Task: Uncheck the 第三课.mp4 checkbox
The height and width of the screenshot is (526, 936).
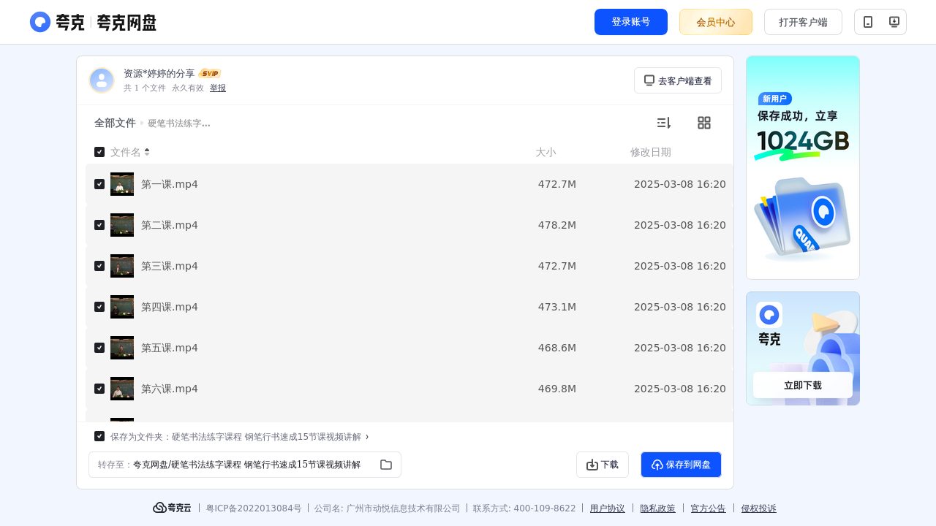Action: point(99,266)
